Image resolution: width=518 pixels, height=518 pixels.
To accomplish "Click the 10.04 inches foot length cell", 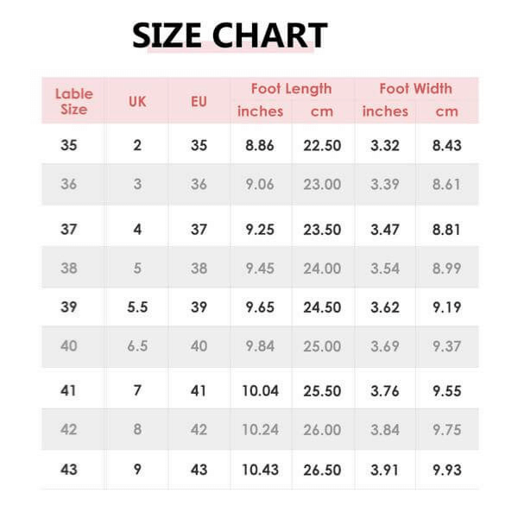I will tap(260, 391).
